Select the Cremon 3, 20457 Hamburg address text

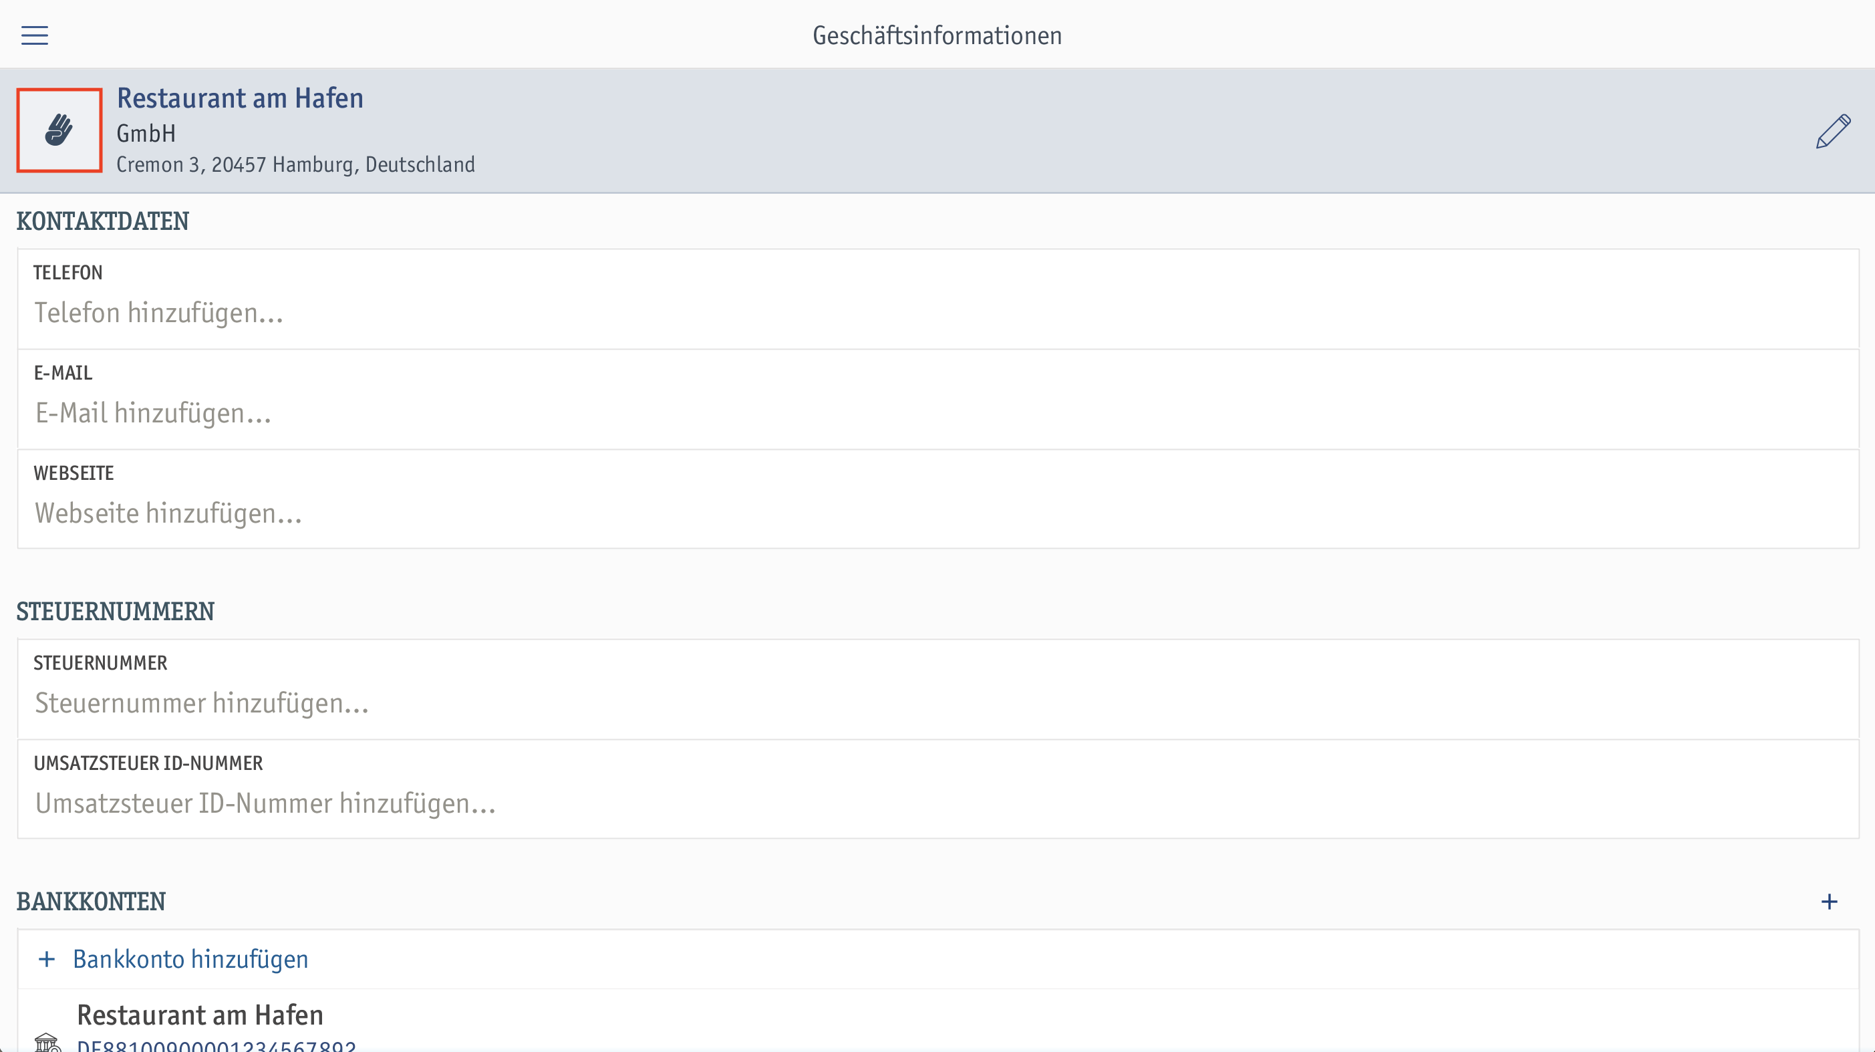(295, 164)
